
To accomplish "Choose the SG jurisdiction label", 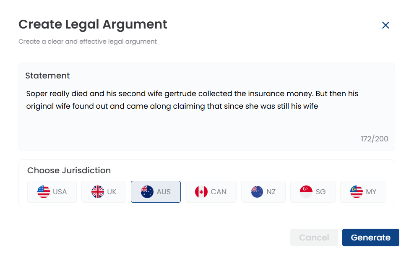I will (320, 192).
